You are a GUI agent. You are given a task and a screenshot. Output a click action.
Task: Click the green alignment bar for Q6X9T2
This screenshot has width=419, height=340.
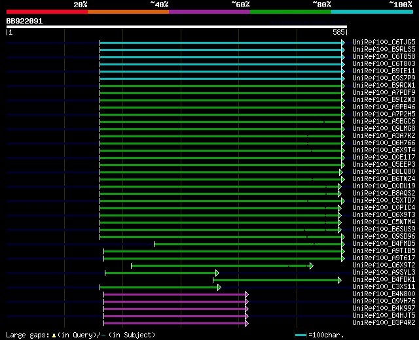pyautogui.click(x=221, y=266)
